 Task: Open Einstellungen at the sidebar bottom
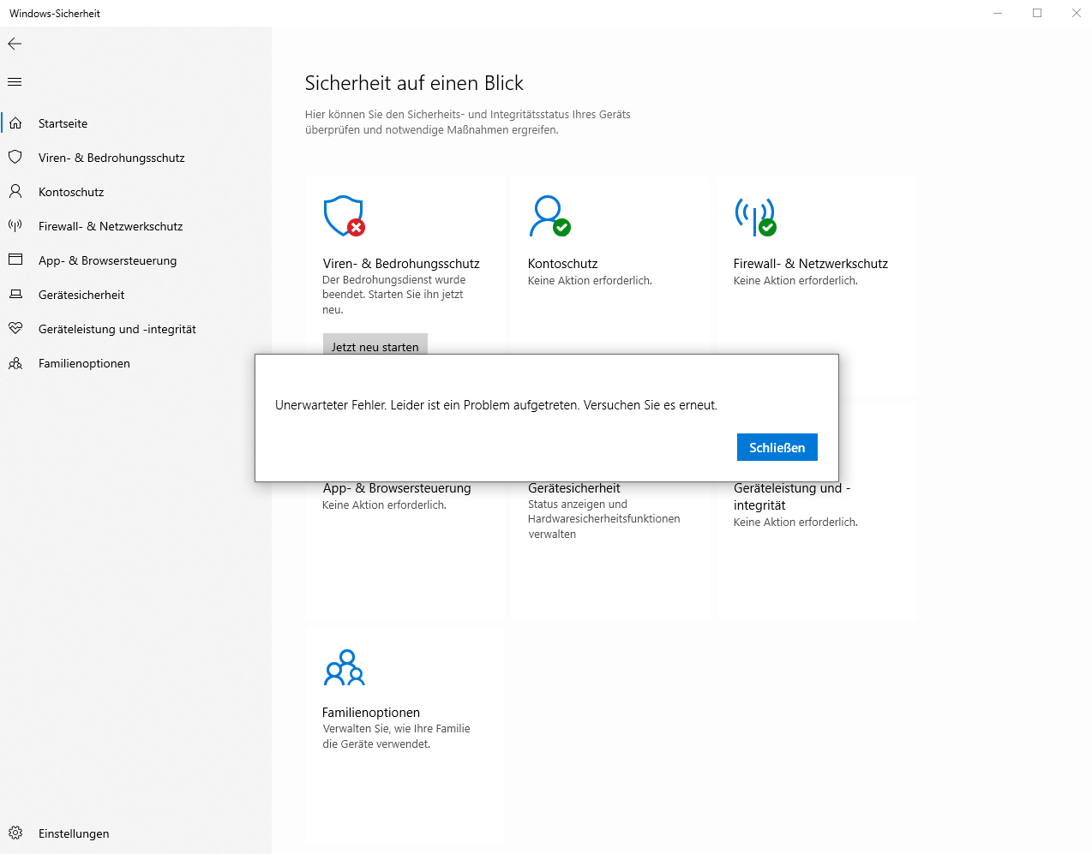[74, 833]
